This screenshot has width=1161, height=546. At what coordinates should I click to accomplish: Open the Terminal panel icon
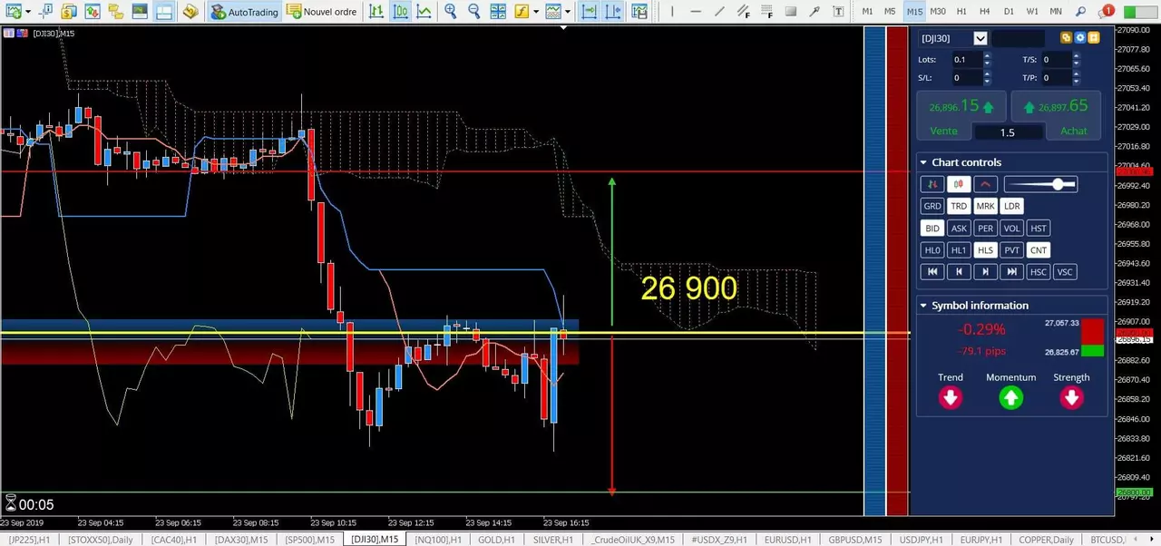140,12
